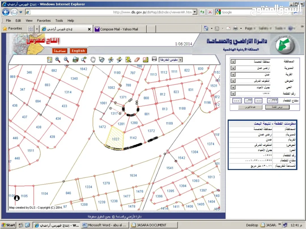Open the map scale dropdown
Viewport: 306px width, 229px height.
point(181,60)
